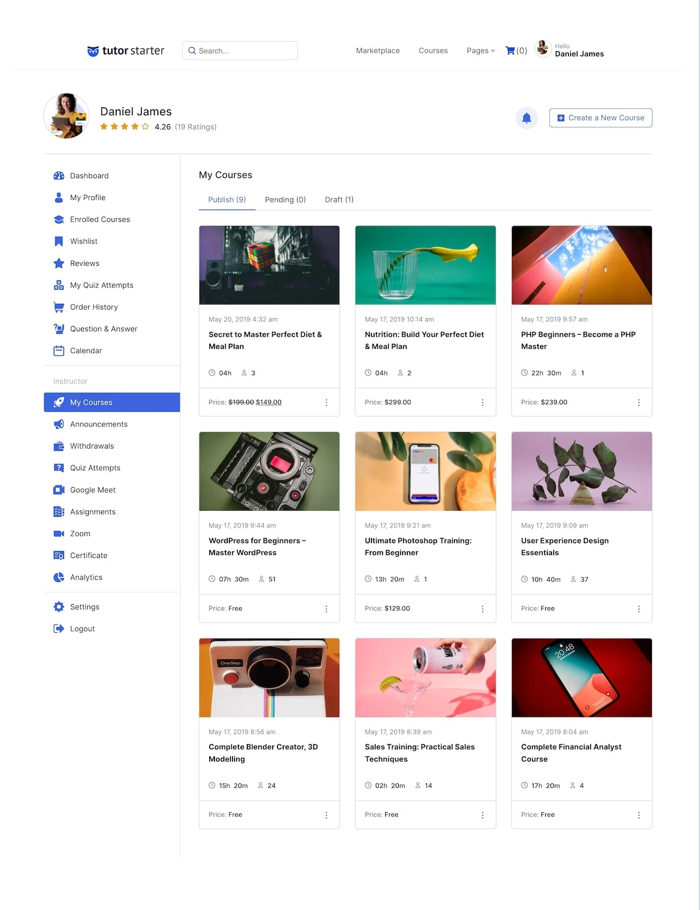This screenshot has width=700, height=910.
Task: Select Enrolled Courses text in sidebar
Action: [x=100, y=219]
